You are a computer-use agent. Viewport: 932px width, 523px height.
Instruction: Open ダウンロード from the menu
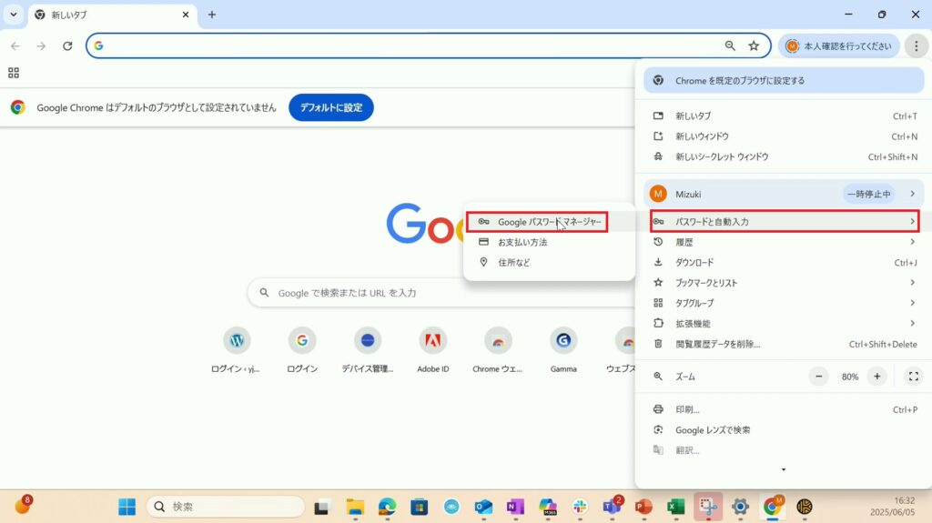click(x=784, y=262)
